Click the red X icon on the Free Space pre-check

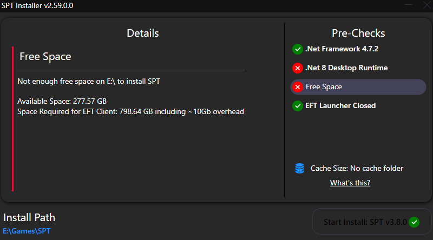click(297, 87)
